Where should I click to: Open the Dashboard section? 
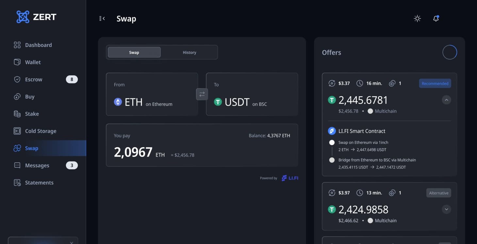(x=38, y=45)
